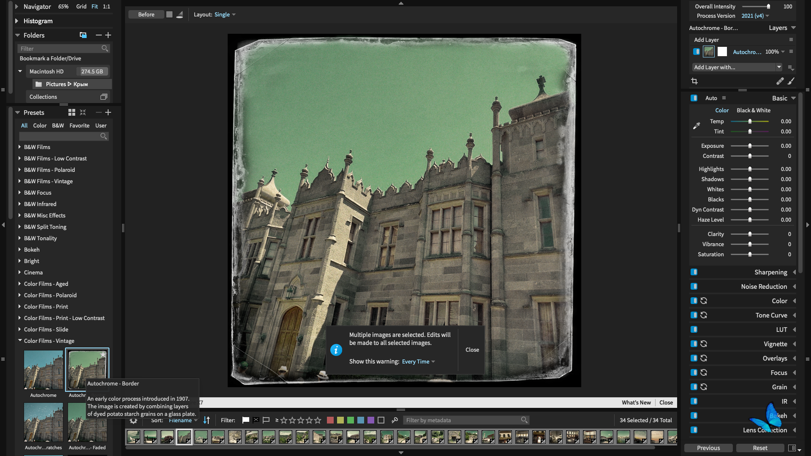Toggle Autochrome layer visibility switch
The height and width of the screenshot is (456, 811).
(697, 52)
